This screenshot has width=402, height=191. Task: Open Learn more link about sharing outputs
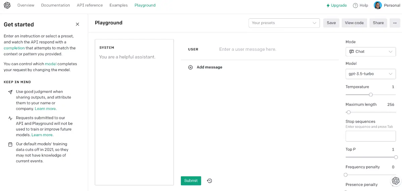[x=46, y=109]
